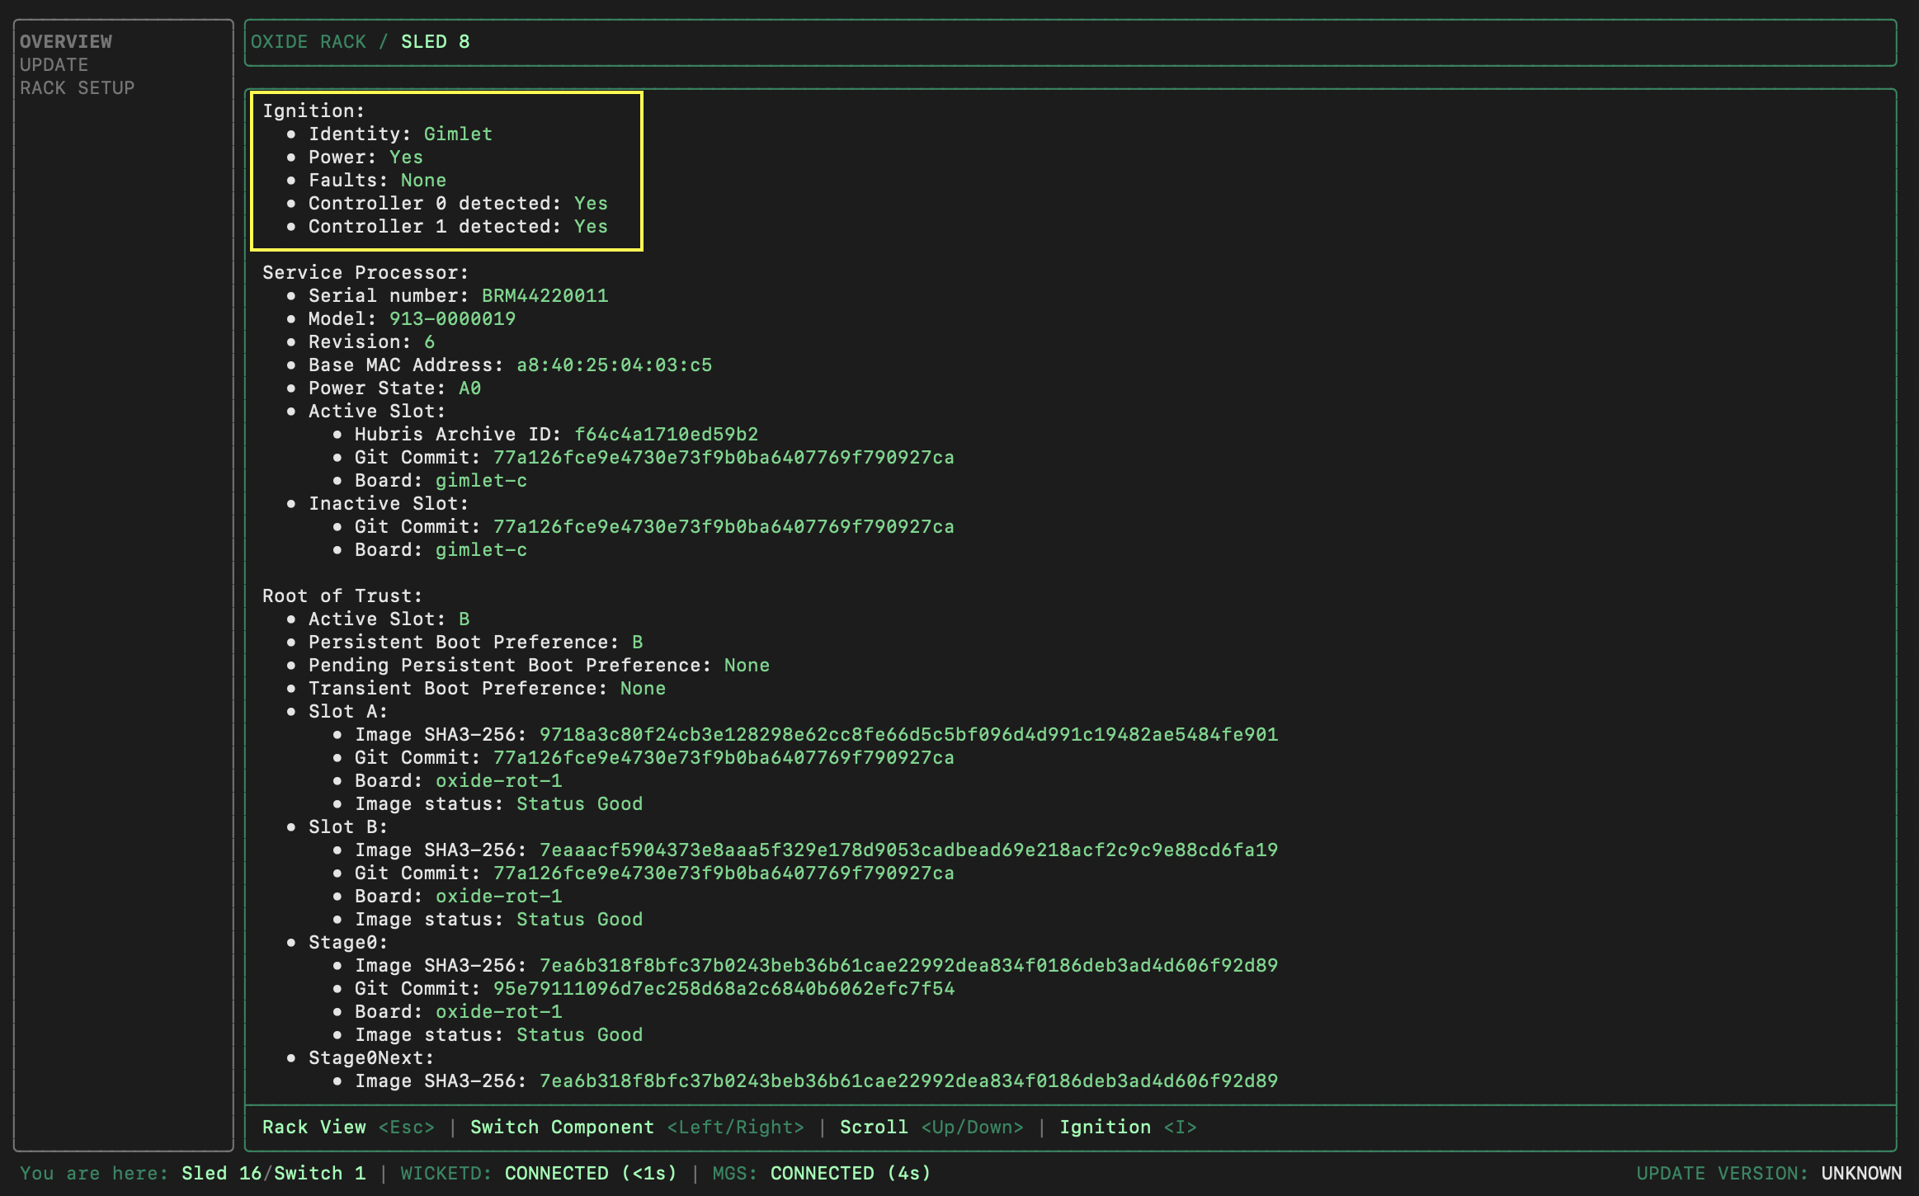
Task: Click the Slot A item
Action: (347, 711)
